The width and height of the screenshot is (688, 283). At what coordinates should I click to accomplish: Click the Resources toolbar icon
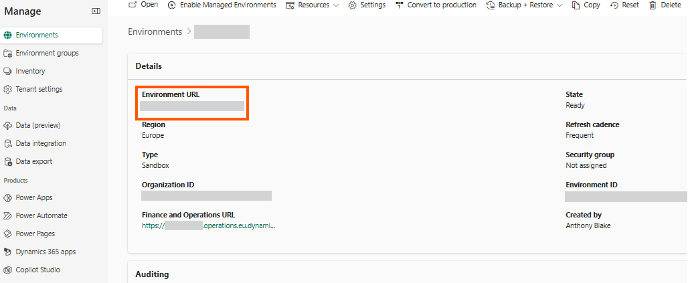[290, 5]
